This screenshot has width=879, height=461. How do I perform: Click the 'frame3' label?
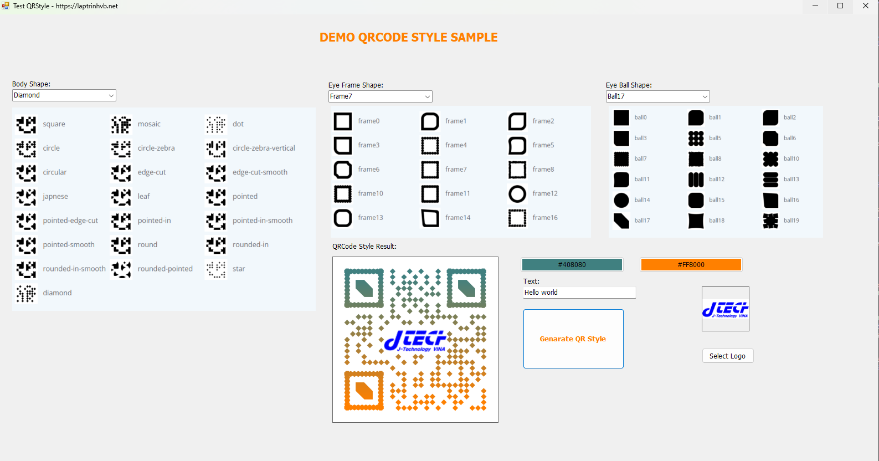pyautogui.click(x=369, y=145)
